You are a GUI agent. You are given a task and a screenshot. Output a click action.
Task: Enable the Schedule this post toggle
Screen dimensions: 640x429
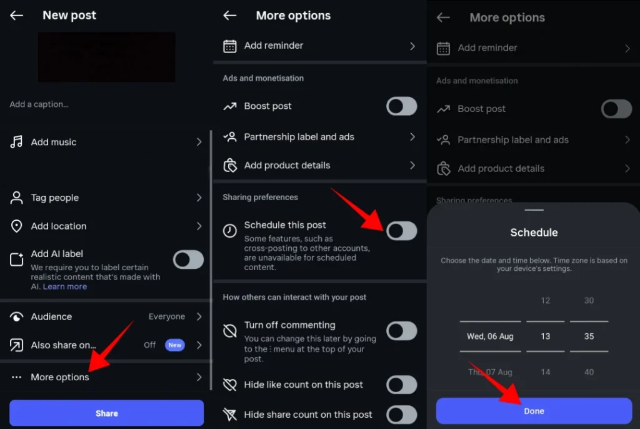coord(402,231)
